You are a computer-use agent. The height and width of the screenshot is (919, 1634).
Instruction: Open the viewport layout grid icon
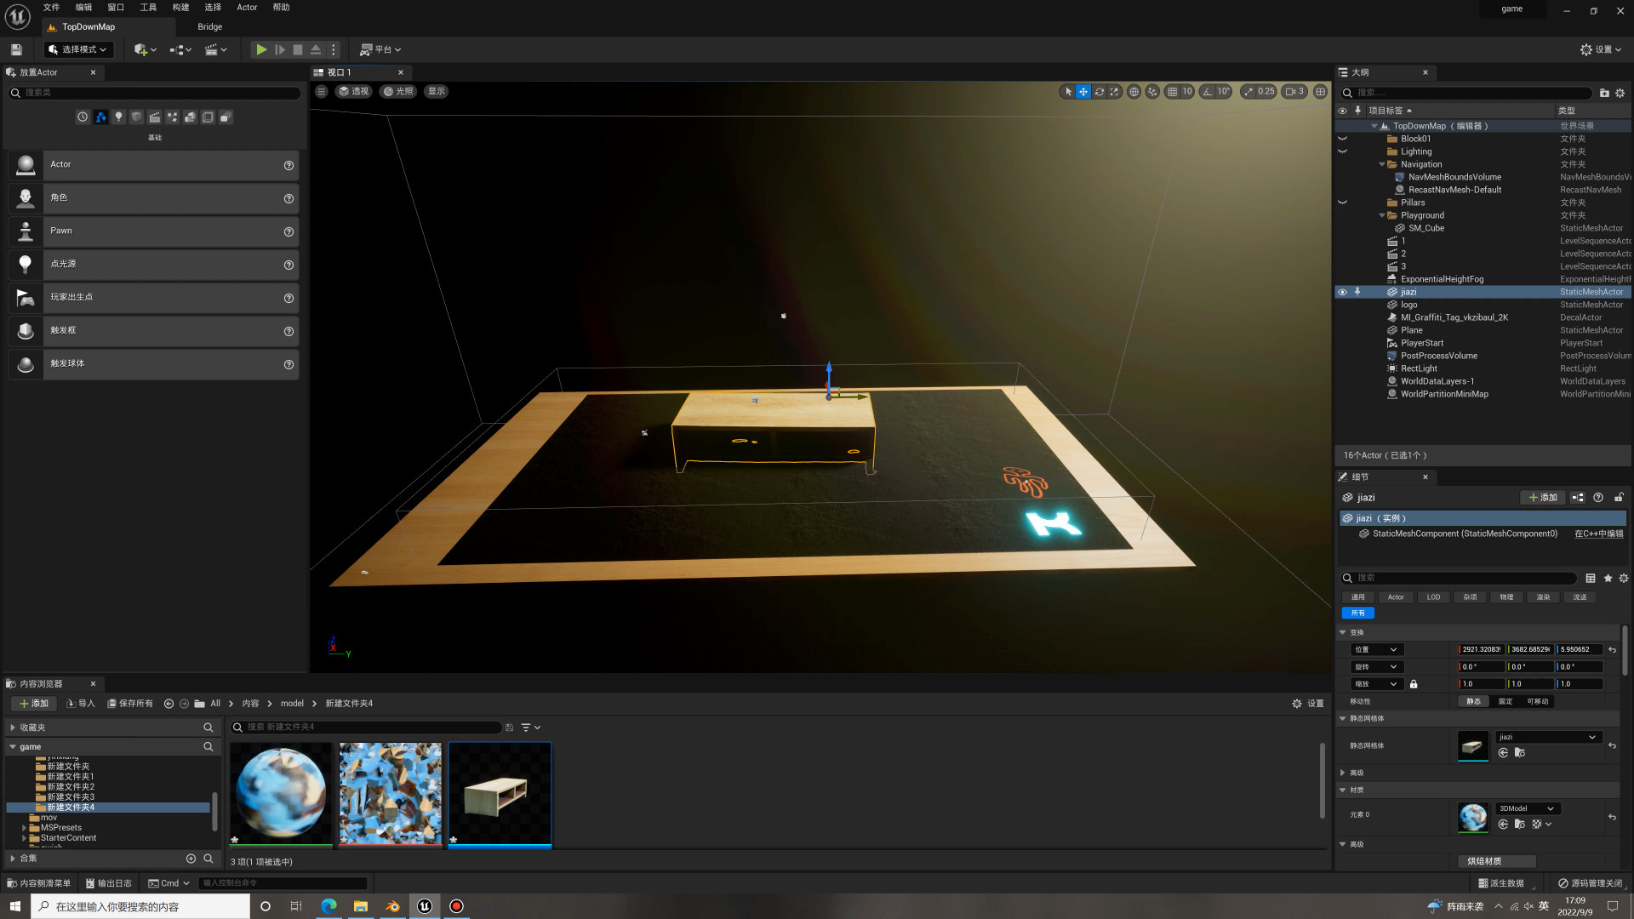click(x=1320, y=92)
